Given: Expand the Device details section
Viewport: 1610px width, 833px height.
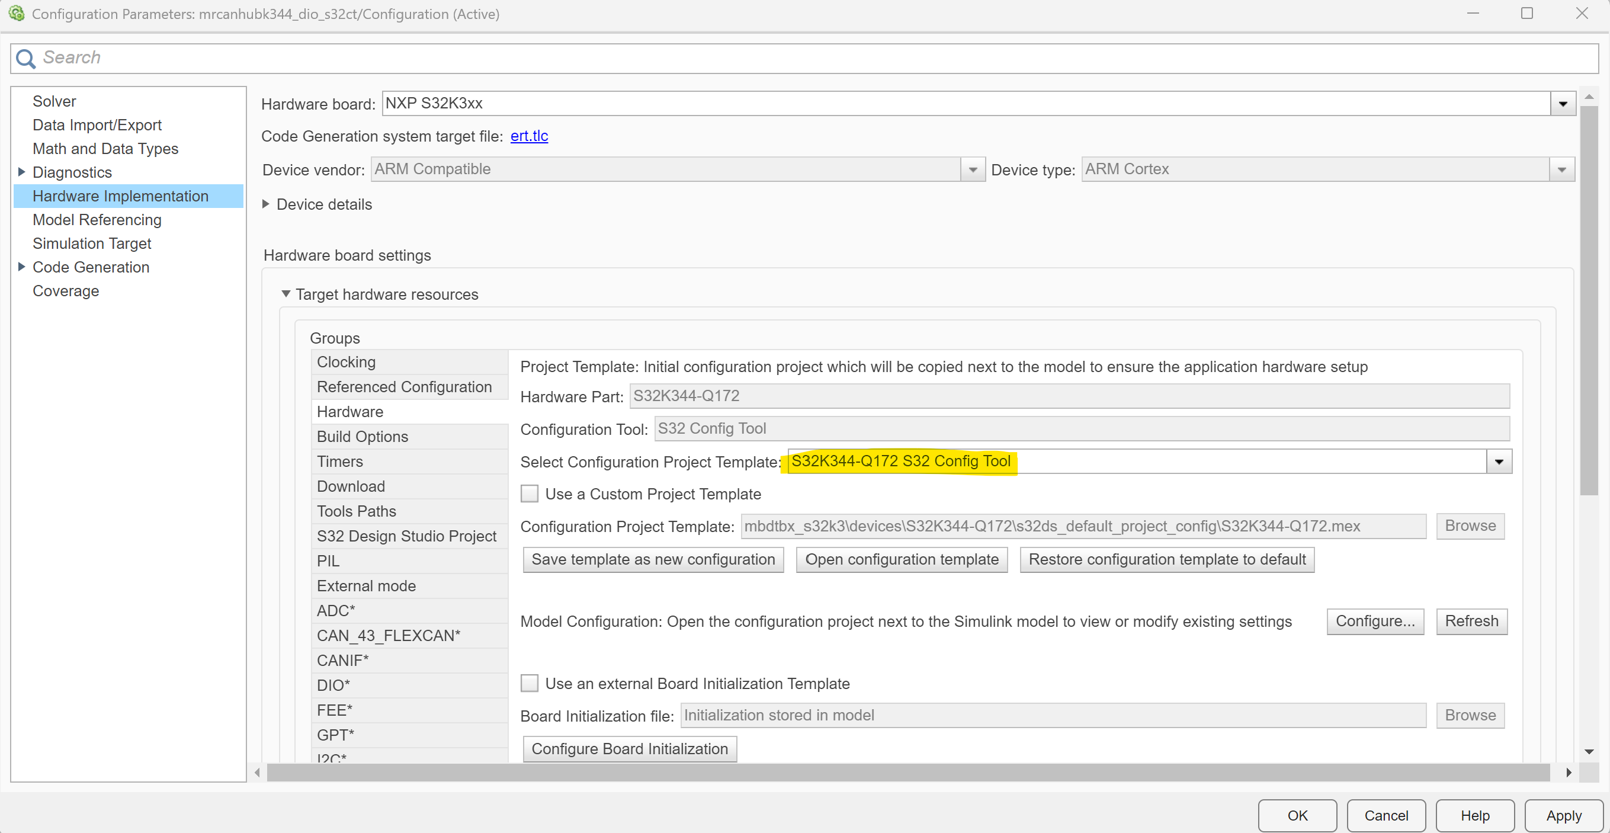Looking at the screenshot, I should (x=265, y=204).
